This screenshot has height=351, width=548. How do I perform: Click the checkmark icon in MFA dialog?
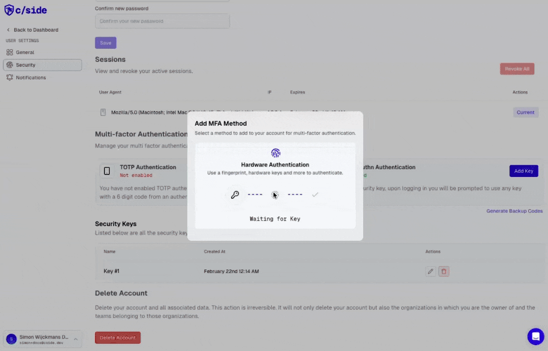pyautogui.click(x=315, y=195)
